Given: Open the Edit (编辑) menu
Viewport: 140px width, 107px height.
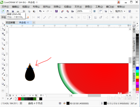Looking at the screenshot, I should tap(15, 7).
